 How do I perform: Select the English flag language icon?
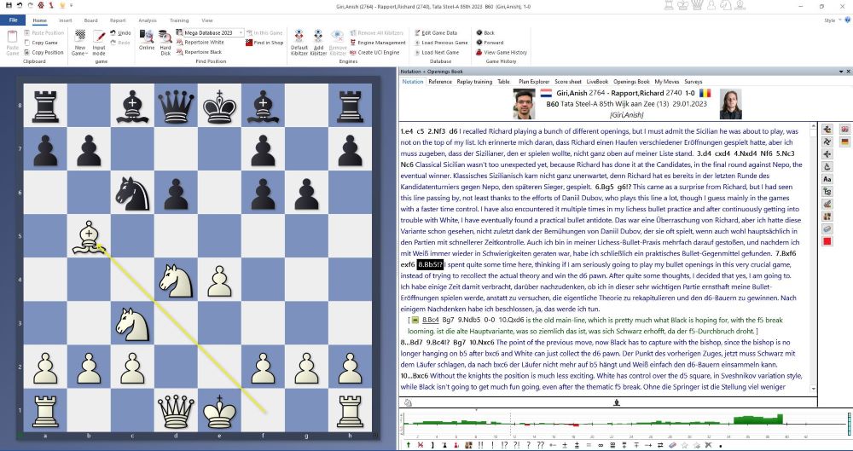(844, 130)
